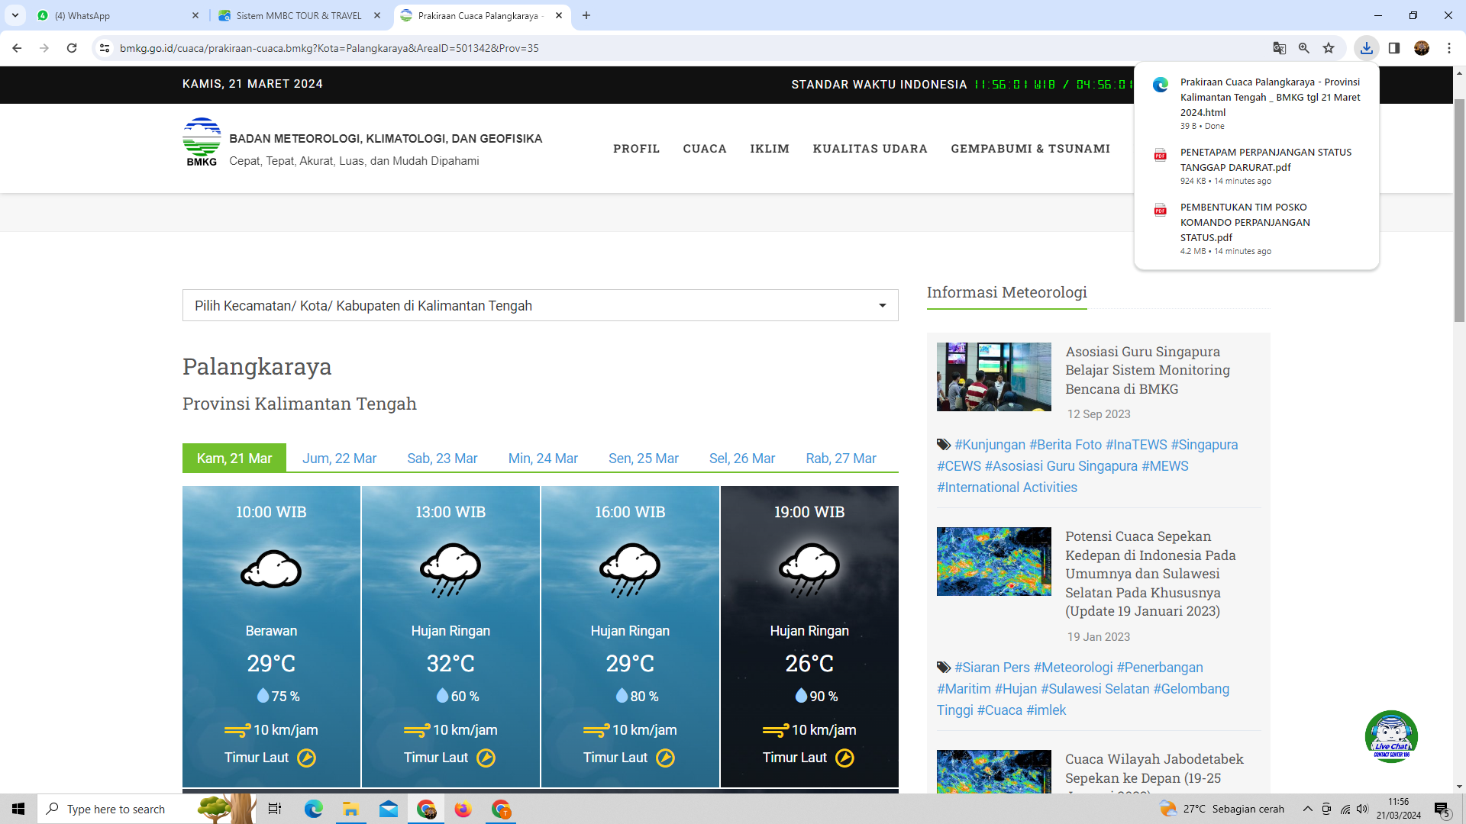
Task: Open site information icon in address bar
Action: tap(105, 48)
